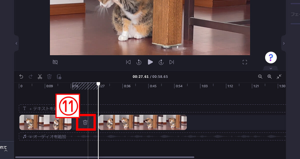Play the video preview
The image size is (300, 159).
[x=150, y=62]
